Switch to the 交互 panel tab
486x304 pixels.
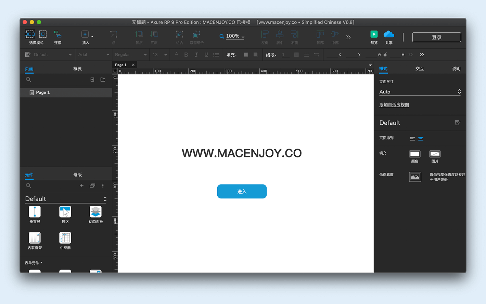pos(420,69)
